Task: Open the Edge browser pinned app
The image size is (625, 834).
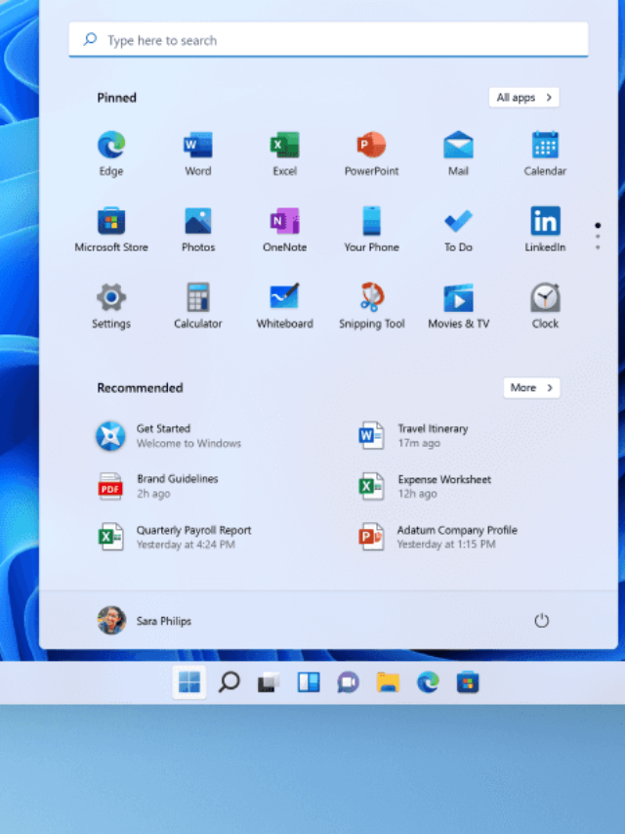Action: point(111,146)
